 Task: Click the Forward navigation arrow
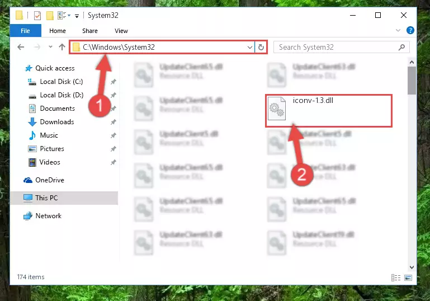[x=37, y=47]
